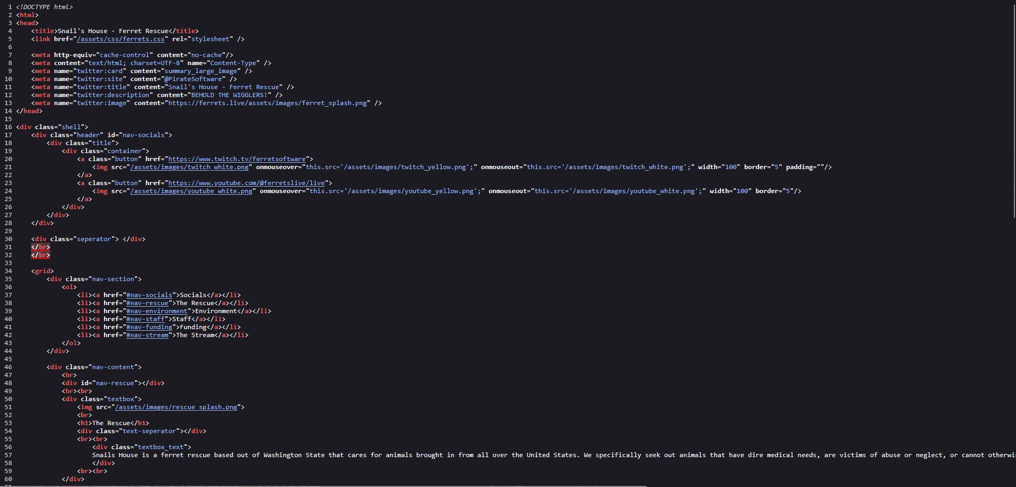The width and height of the screenshot is (1016, 487).
Task: Click the "The Stream" list item text
Action: 195,335
